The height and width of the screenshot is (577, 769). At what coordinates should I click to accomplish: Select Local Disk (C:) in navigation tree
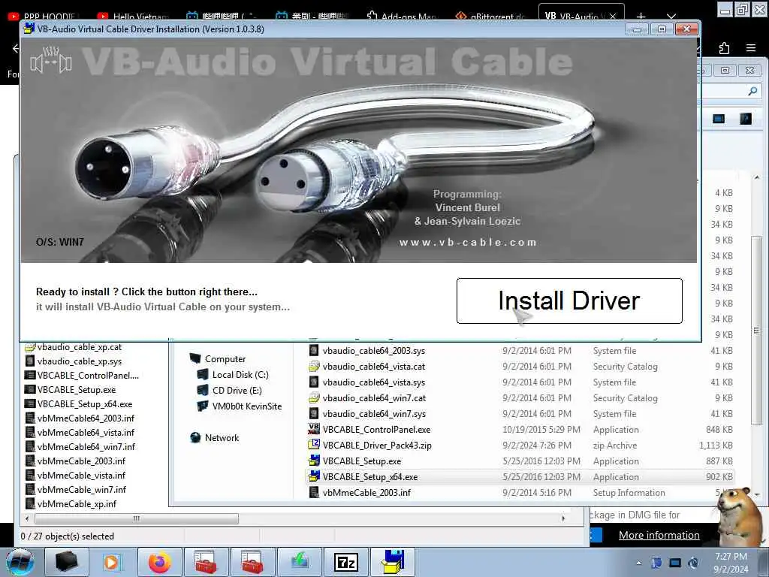240,374
